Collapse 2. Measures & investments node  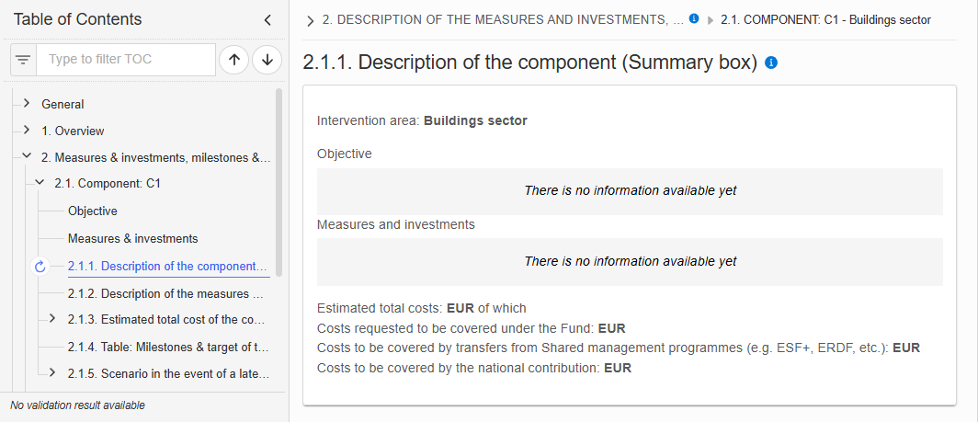click(x=26, y=156)
